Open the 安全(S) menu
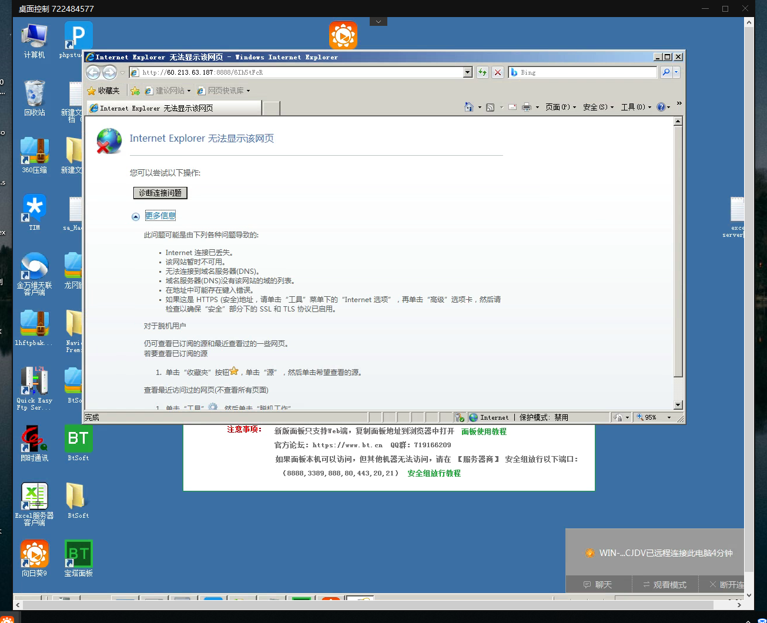The height and width of the screenshot is (623, 767). coord(598,107)
